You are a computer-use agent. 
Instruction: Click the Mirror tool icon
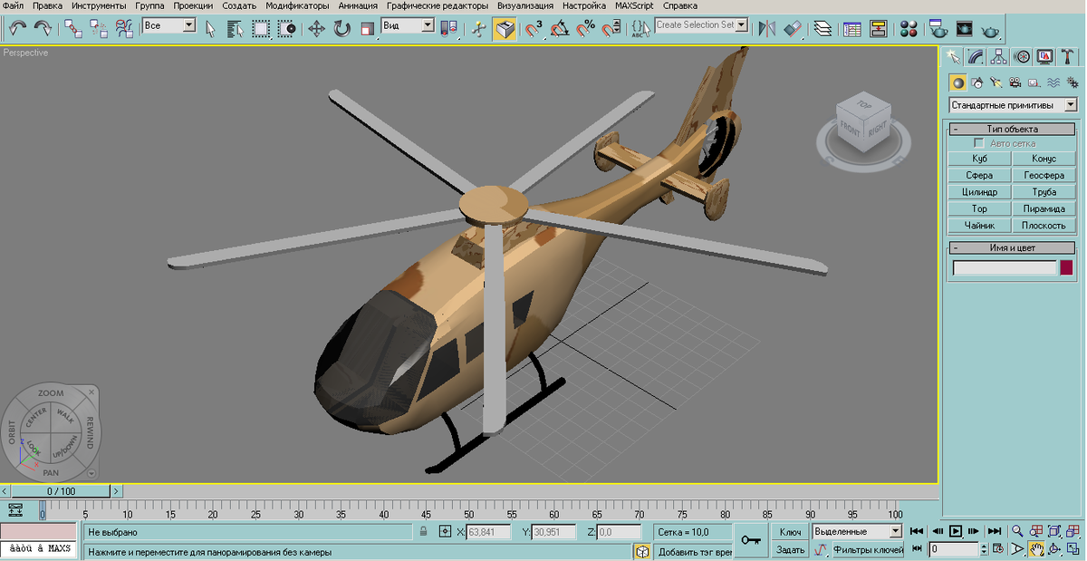coord(767,28)
